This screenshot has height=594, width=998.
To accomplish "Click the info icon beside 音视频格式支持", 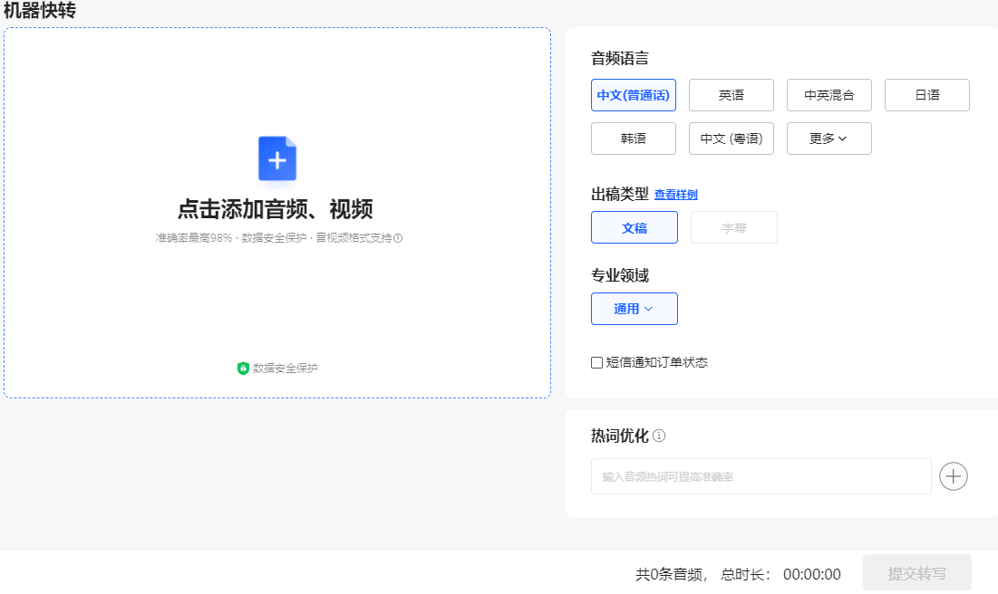I will tap(398, 238).
